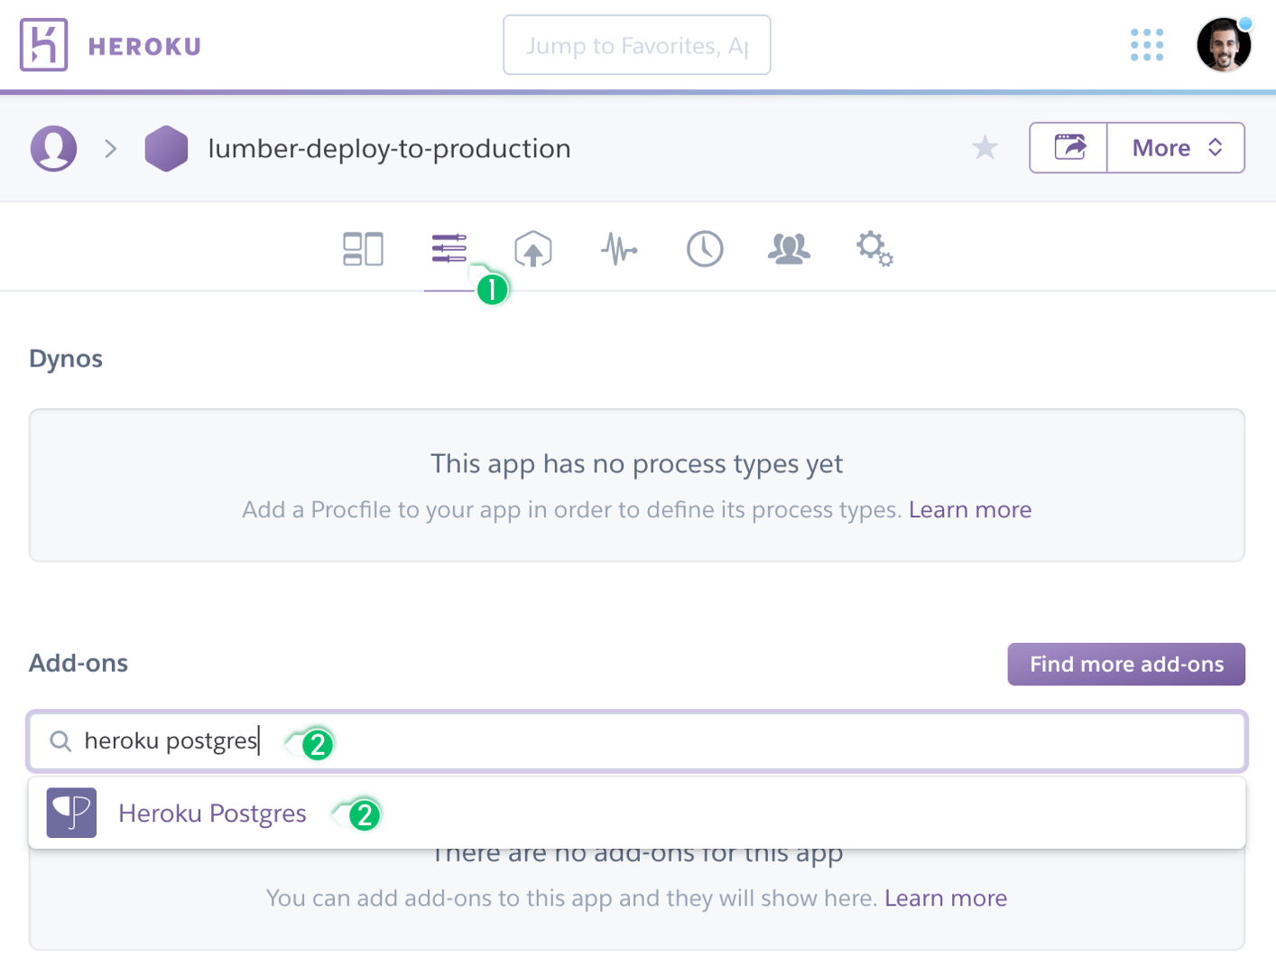This screenshot has width=1276, height=968.
Task: Click the purple hexagon app icon
Action: pos(166,148)
